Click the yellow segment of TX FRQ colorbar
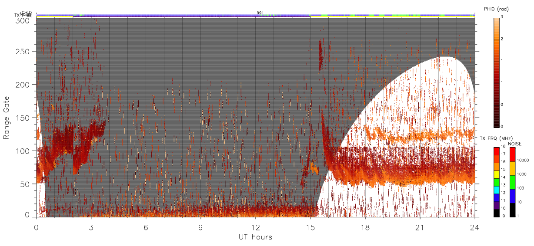This screenshot has height=246, width=534. [x=496, y=174]
